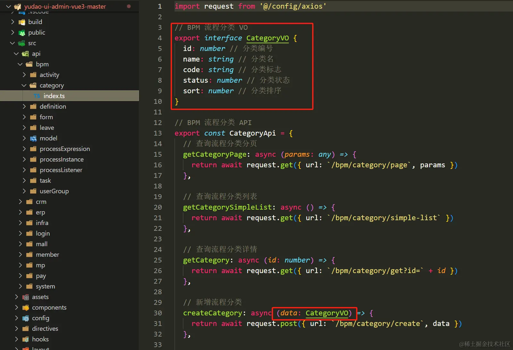
Task: Click the leave folder icon
Action: pyautogui.click(x=33, y=128)
